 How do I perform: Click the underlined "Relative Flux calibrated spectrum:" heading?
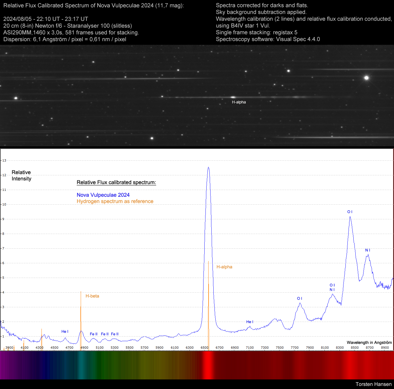[x=116, y=182]
